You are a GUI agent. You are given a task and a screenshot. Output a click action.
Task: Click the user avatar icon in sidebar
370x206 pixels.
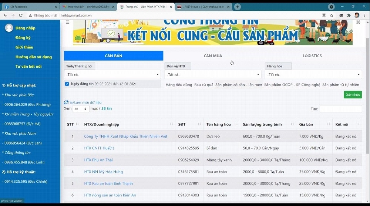(x=9, y=28)
